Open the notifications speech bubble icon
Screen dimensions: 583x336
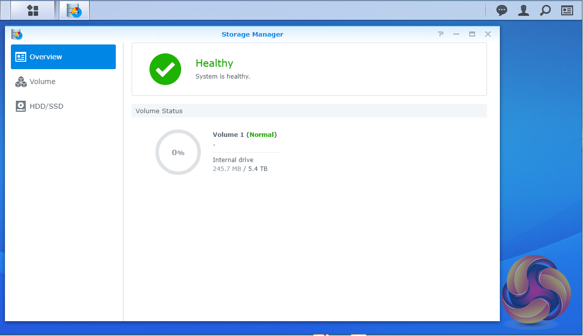click(x=501, y=10)
